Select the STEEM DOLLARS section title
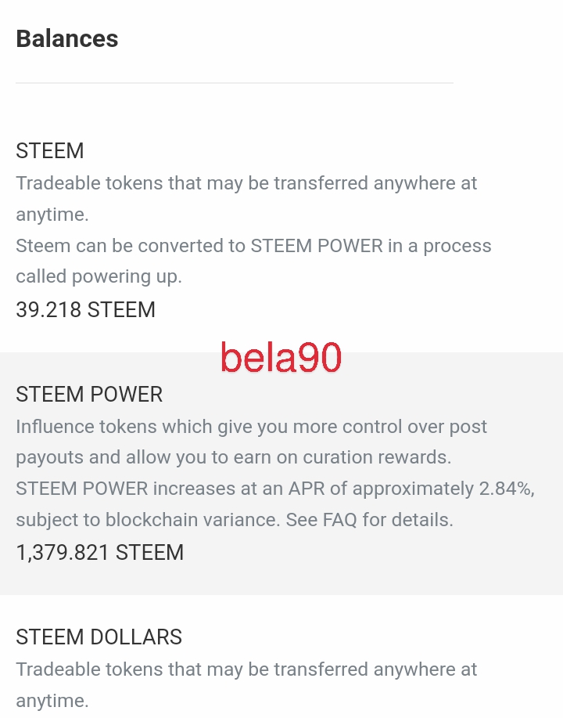Screen dimensions: 563x718 pos(99,637)
